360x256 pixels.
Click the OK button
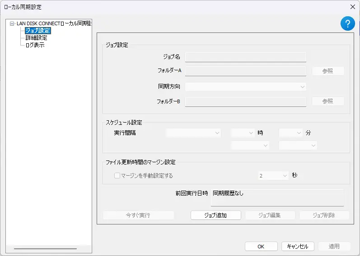[261, 247]
